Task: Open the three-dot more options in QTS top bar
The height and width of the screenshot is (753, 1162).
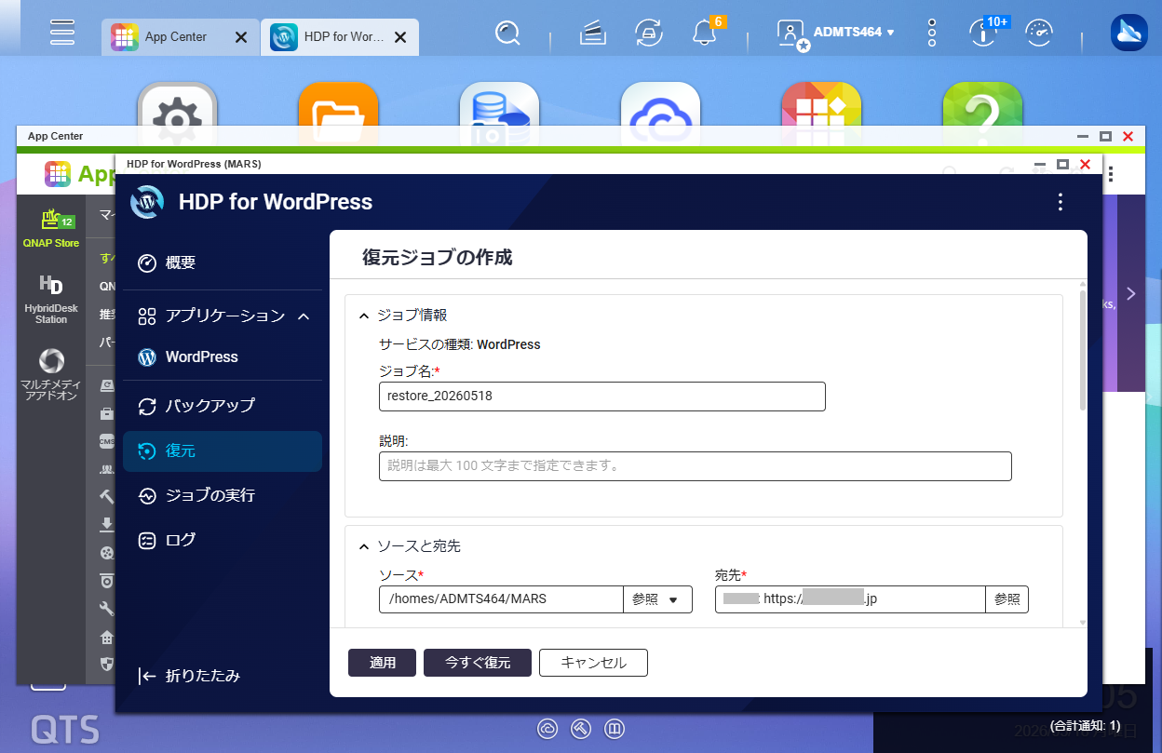Action: click(x=932, y=34)
